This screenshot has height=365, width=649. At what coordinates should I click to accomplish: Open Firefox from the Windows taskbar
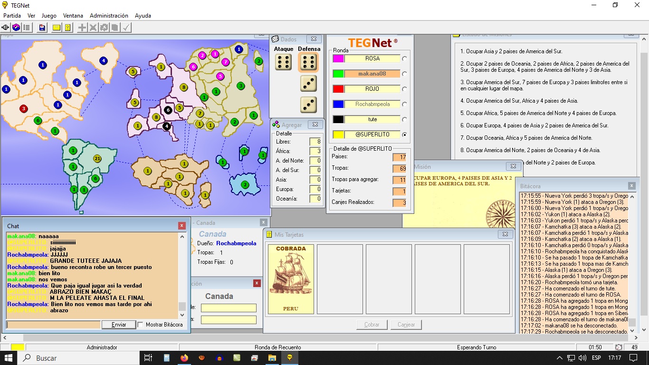pos(184,358)
